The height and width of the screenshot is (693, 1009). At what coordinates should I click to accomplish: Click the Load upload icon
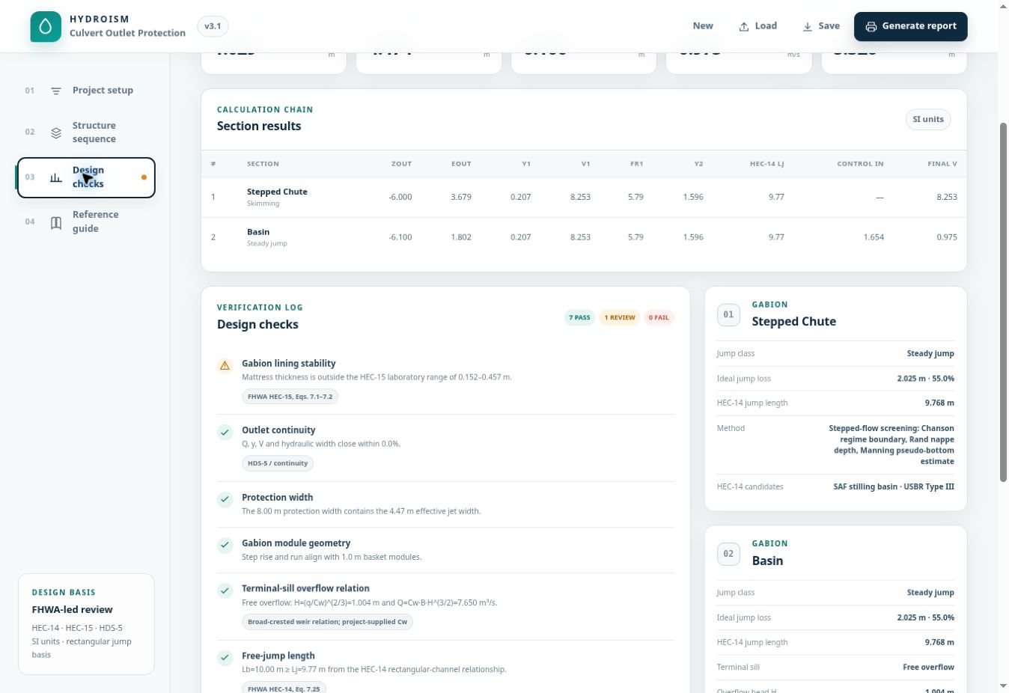pos(744,26)
